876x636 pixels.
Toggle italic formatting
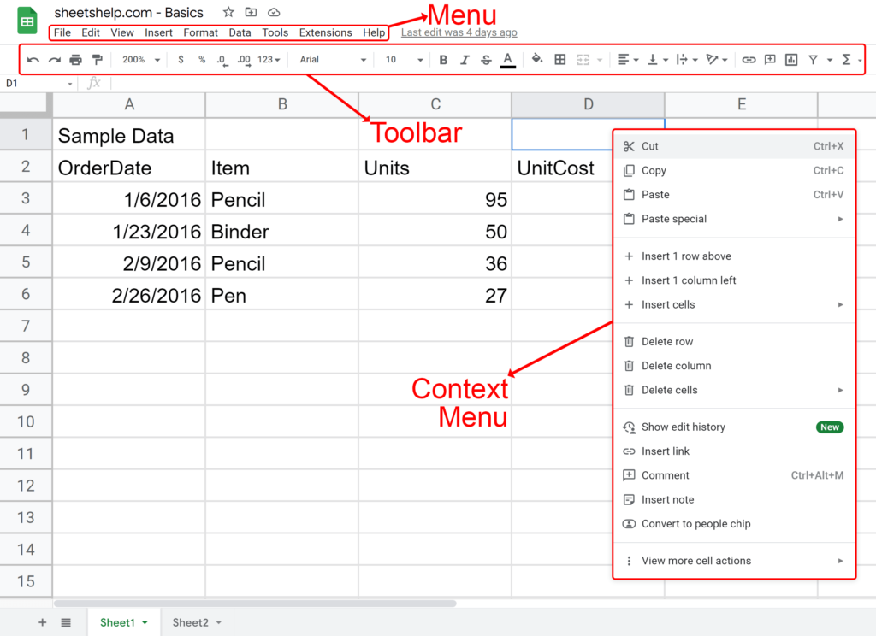(464, 60)
